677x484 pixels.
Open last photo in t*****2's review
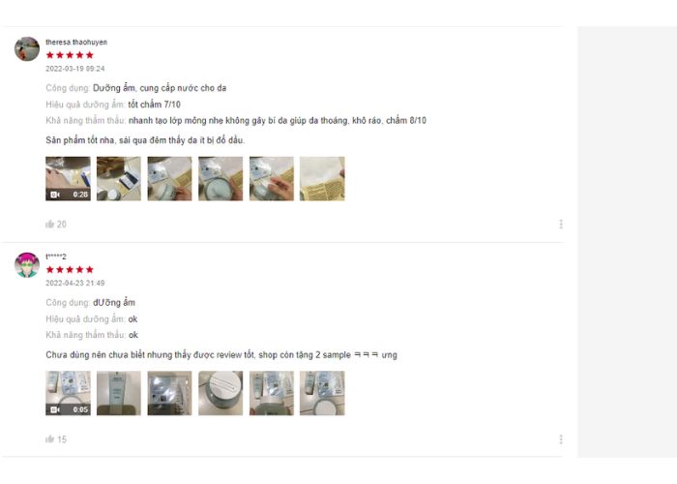(x=322, y=393)
